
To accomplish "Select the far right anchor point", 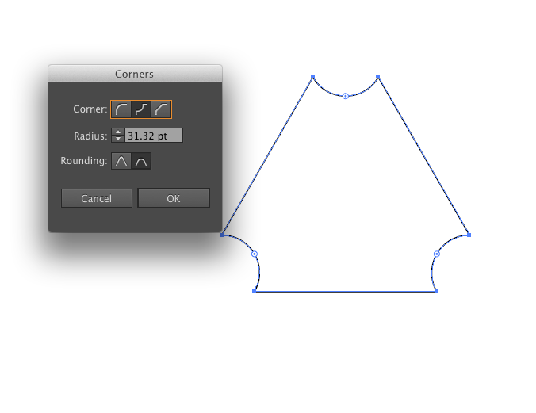I will (469, 235).
